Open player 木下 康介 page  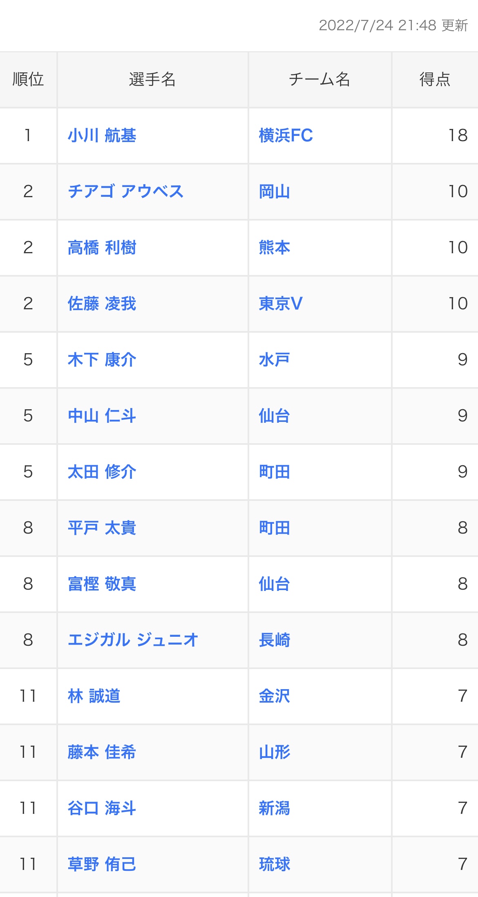102,360
